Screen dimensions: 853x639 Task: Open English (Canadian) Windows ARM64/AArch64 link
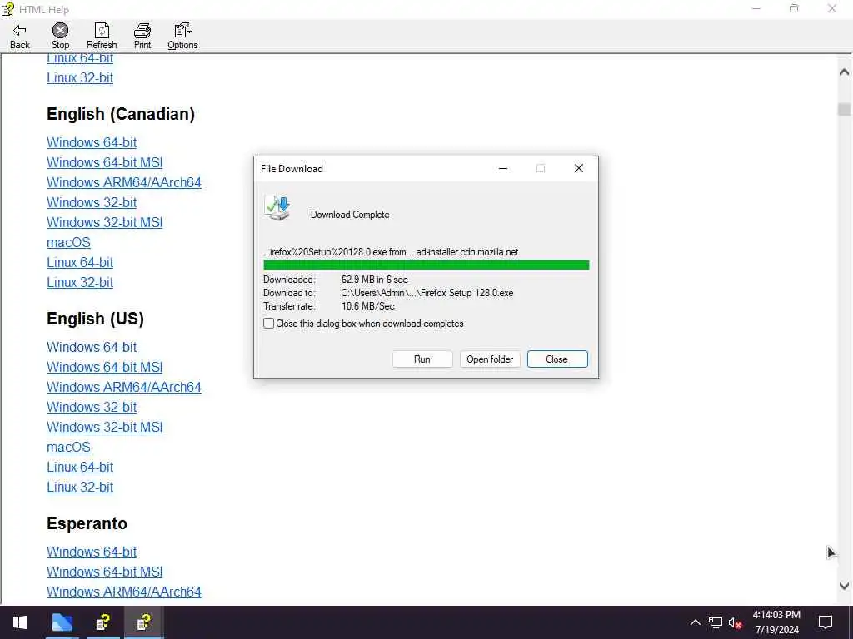tap(124, 182)
